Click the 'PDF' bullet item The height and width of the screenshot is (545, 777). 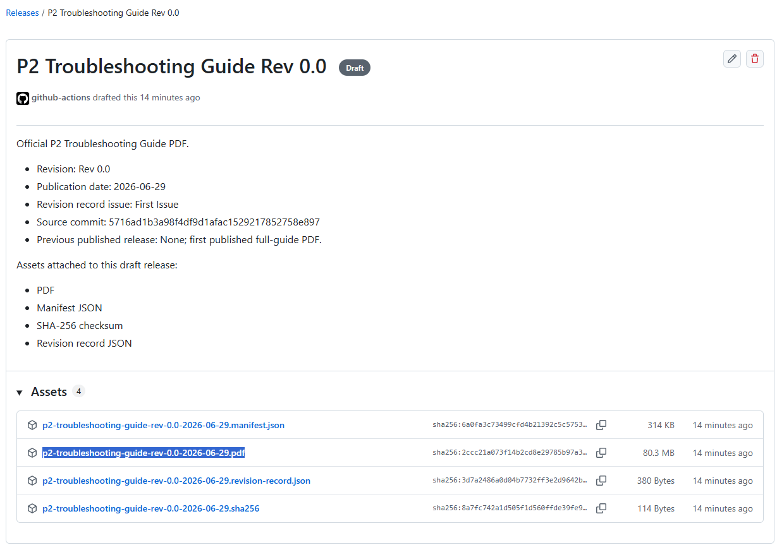point(46,290)
